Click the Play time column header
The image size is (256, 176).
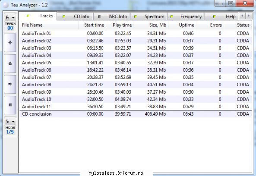pos(120,25)
